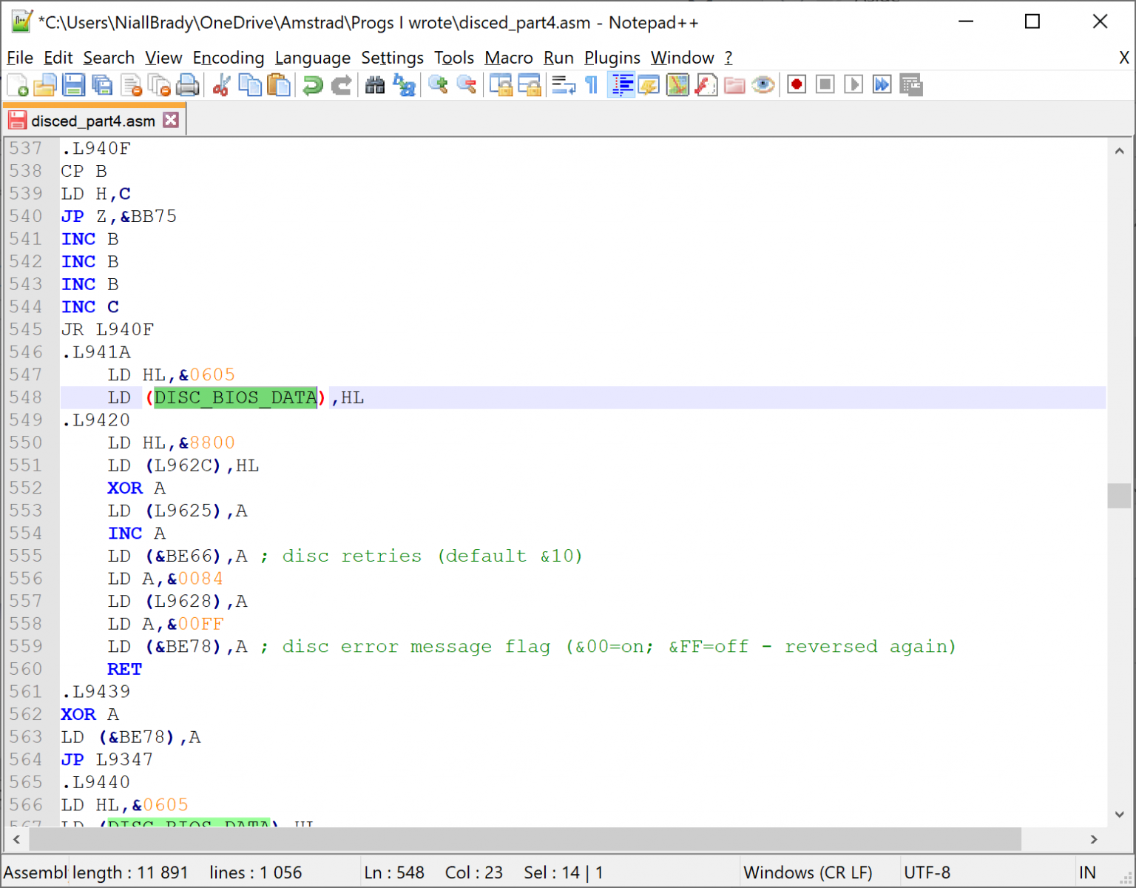Image resolution: width=1136 pixels, height=888 pixels.
Task: Run the recorded macro
Action: click(853, 84)
